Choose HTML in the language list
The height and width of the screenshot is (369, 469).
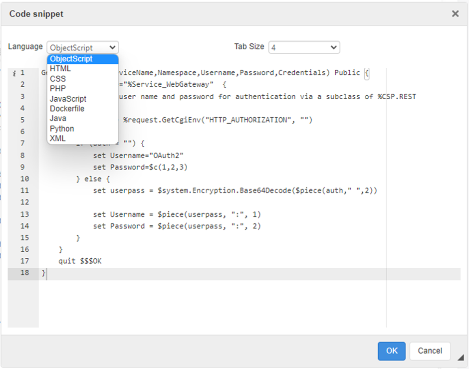60,69
